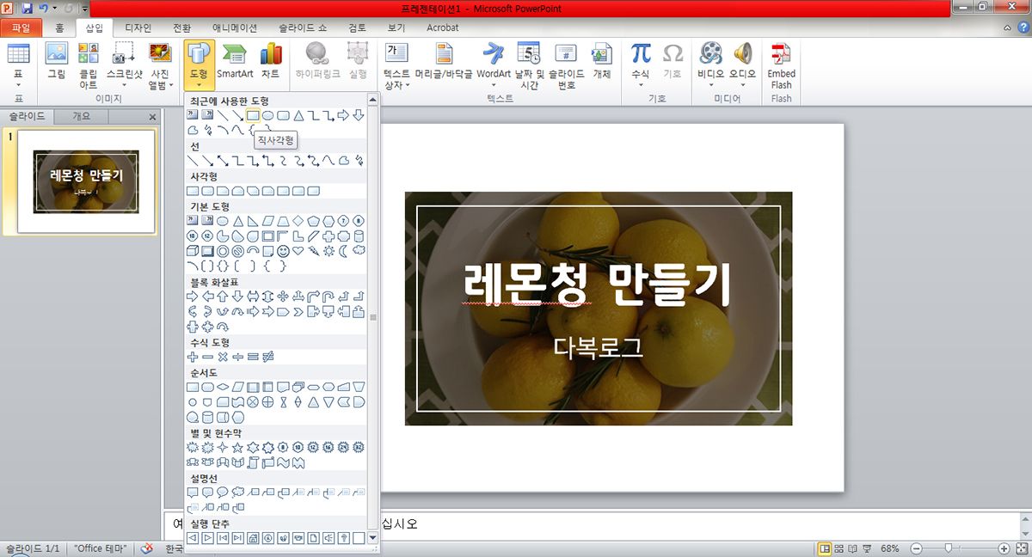The height and width of the screenshot is (557, 1032).
Task: Click the 68% zoom level value
Action: (x=890, y=548)
